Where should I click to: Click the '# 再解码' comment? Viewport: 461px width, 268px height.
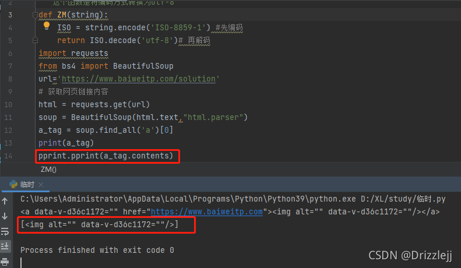(194, 40)
